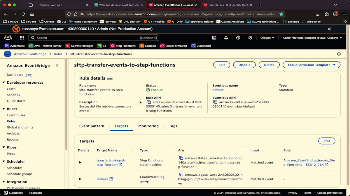Click the rule Edit button
350x196 pixels.
pyautogui.click(x=222, y=65)
